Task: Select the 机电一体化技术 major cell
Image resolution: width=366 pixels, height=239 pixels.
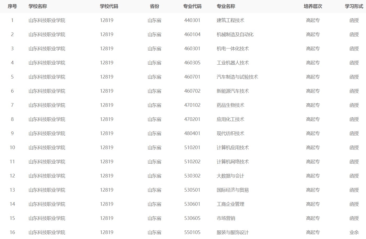Action: point(233,49)
